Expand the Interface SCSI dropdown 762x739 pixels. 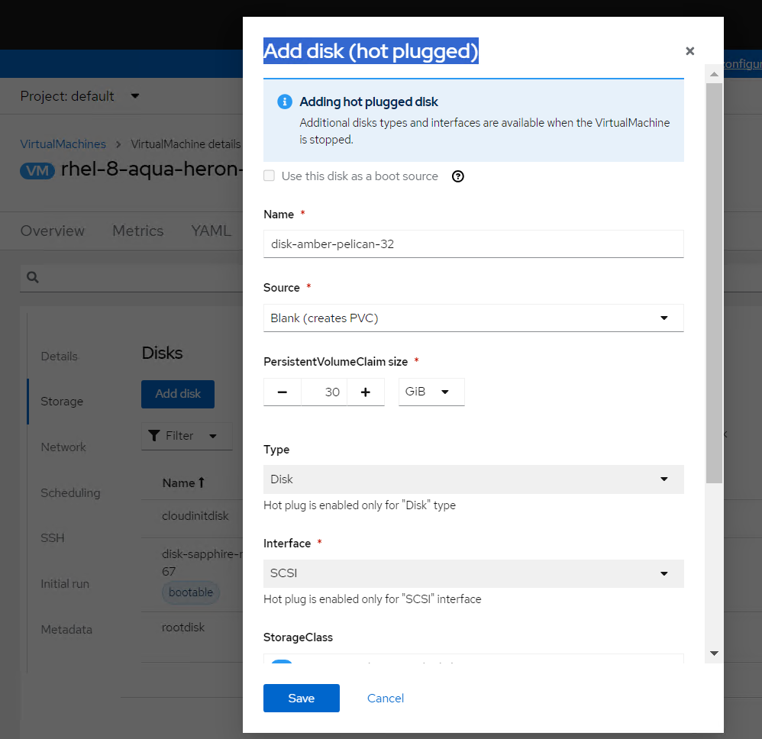[473, 573]
